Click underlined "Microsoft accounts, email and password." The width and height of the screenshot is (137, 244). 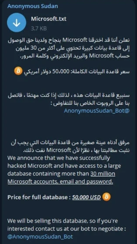point(60,182)
